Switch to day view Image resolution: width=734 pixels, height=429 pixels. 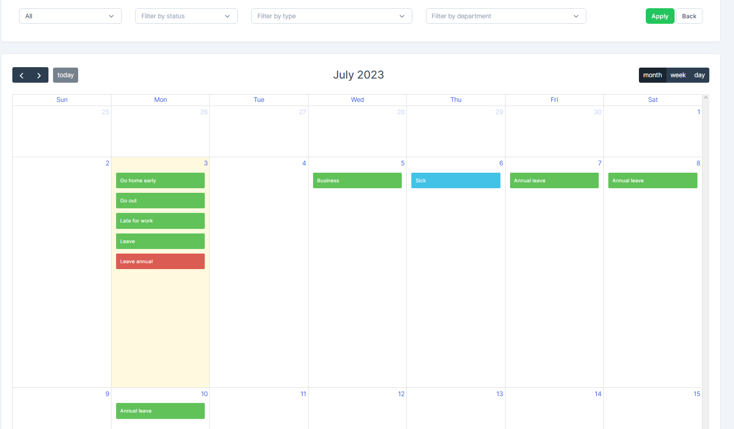tap(699, 75)
